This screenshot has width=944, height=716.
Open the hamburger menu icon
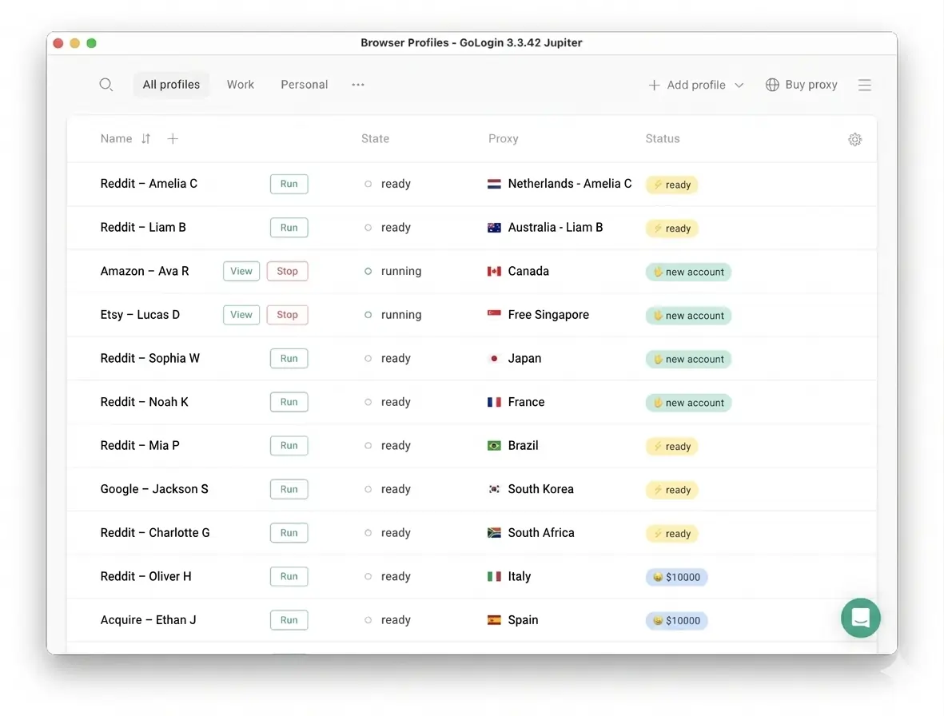coord(864,85)
